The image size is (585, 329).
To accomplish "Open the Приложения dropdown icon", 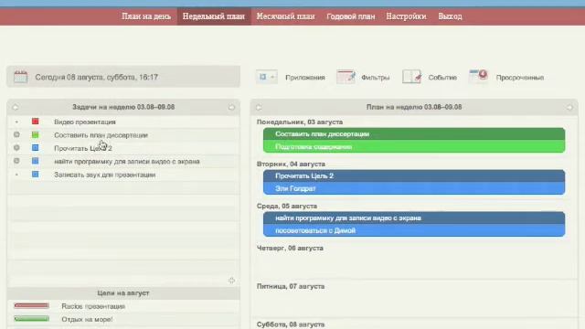I will tap(266, 77).
